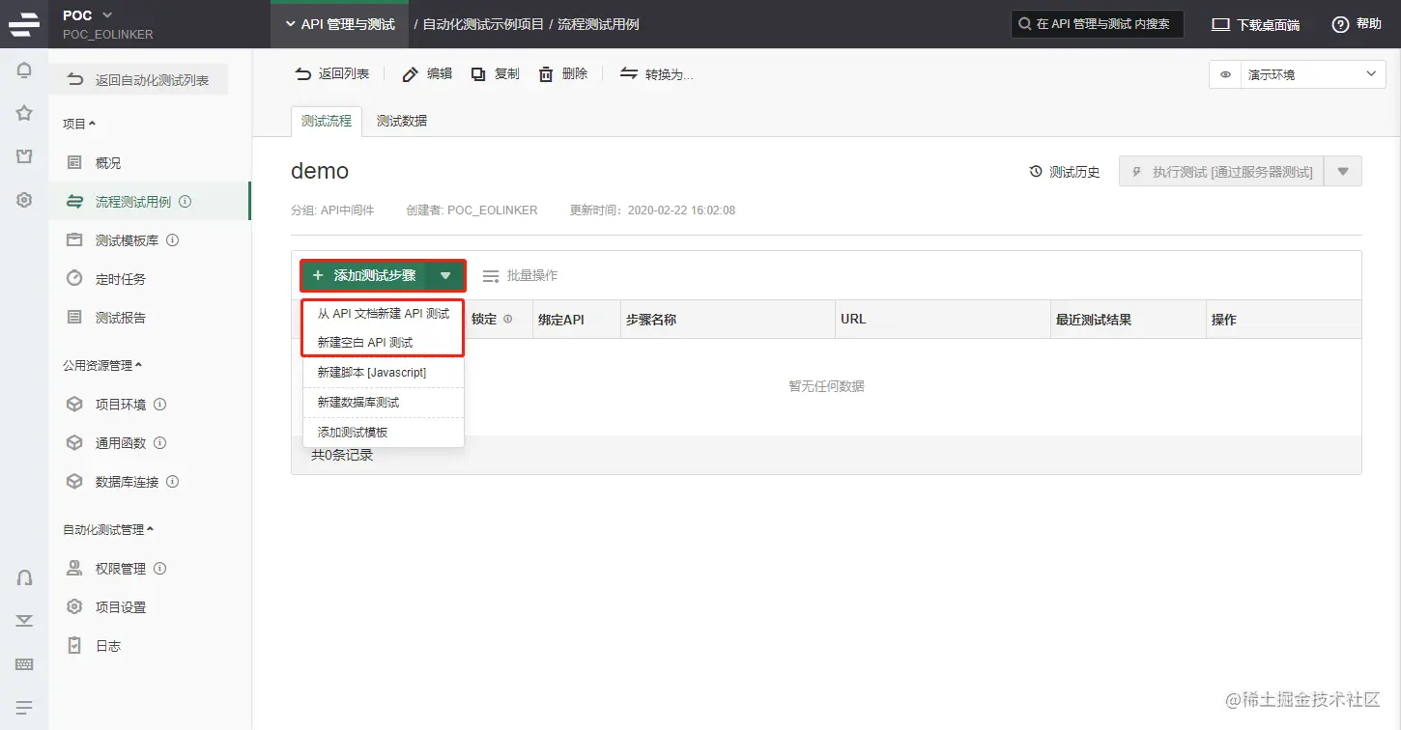Viewport: 1401px width, 730px height.
Task: Click the help question mark icon
Action: pos(1340,24)
